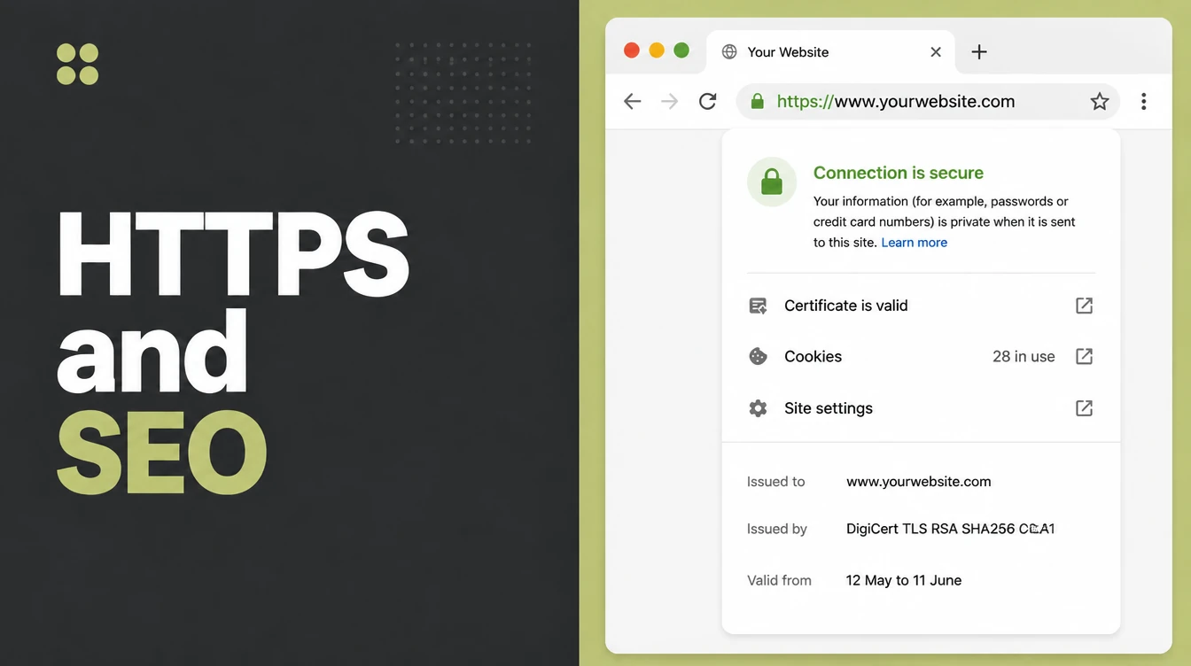Open a new tab with the plus button

pos(979,51)
